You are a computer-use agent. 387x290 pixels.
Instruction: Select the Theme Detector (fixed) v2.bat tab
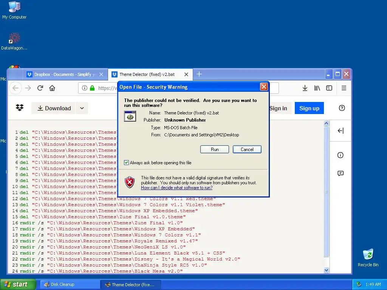(x=150, y=74)
